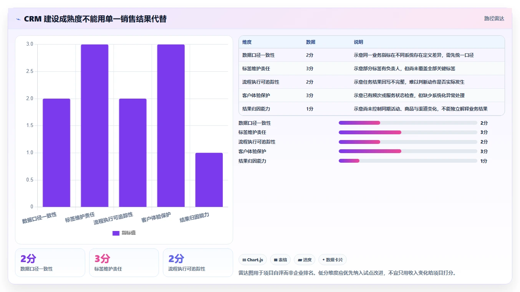
Task: Click the 流程执行可追踪性 bar in the chart
Action: pyautogui.click(x=132, y=153)
